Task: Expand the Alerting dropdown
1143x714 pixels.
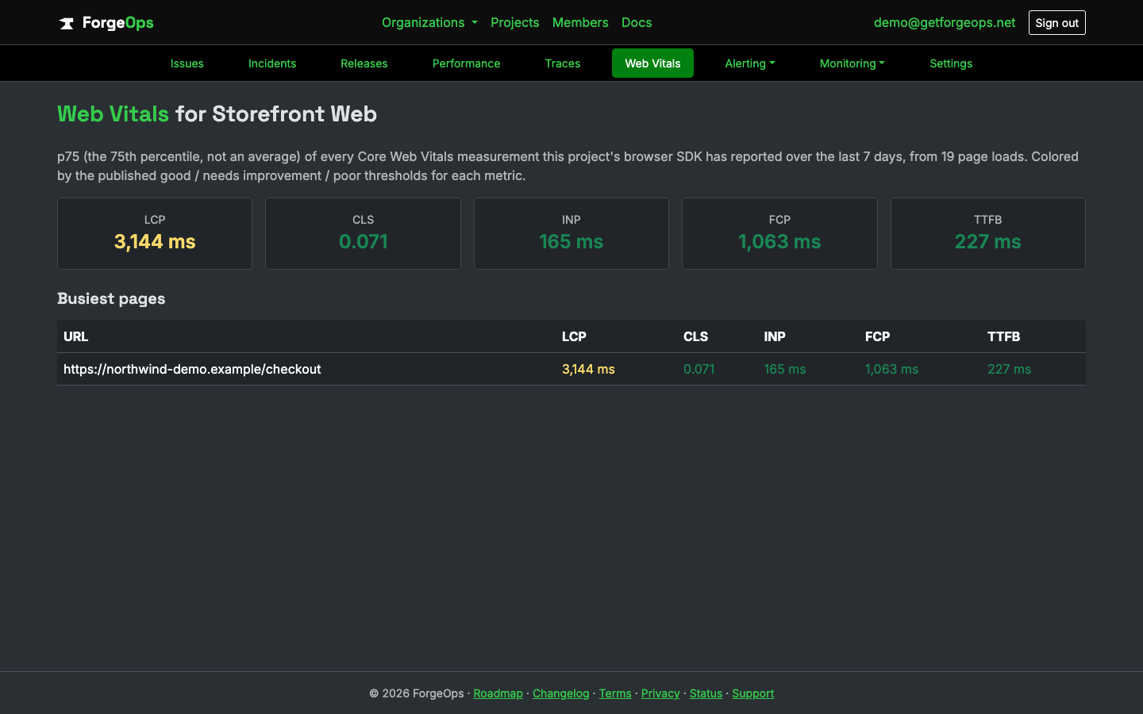Action: pyautogui.click(x=750, y=63)
